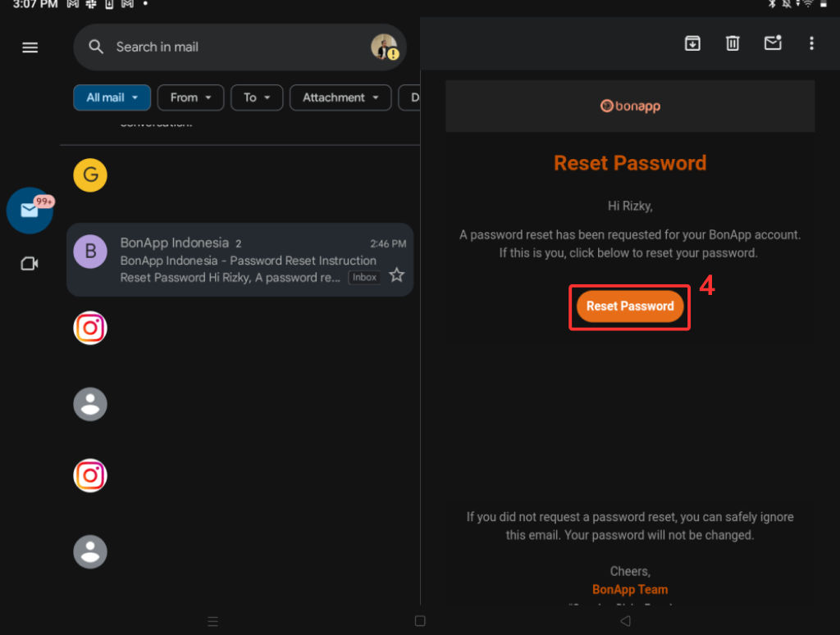Screen dimensions: 840x635
Task: Open the All mail filter dropdown
Action: point(112,98)
